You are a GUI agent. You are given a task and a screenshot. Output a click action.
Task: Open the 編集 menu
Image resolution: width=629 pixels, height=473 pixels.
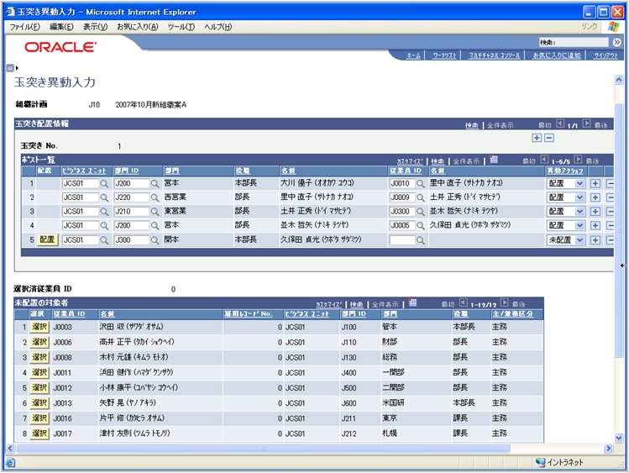click(61, 27)
